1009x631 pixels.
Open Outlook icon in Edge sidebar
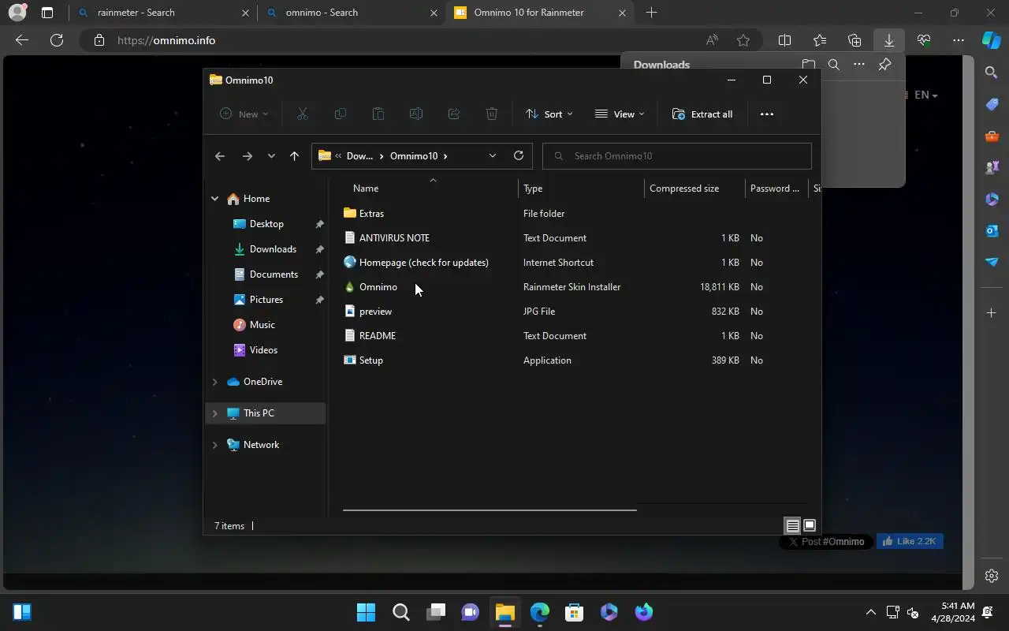[992, 230]
